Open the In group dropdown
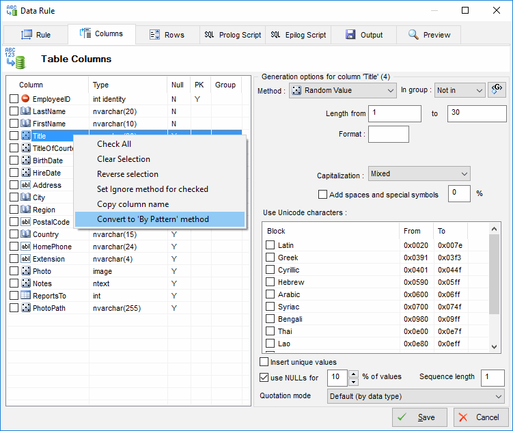Screen dimensions: 513x431 [x=459, y=90]
